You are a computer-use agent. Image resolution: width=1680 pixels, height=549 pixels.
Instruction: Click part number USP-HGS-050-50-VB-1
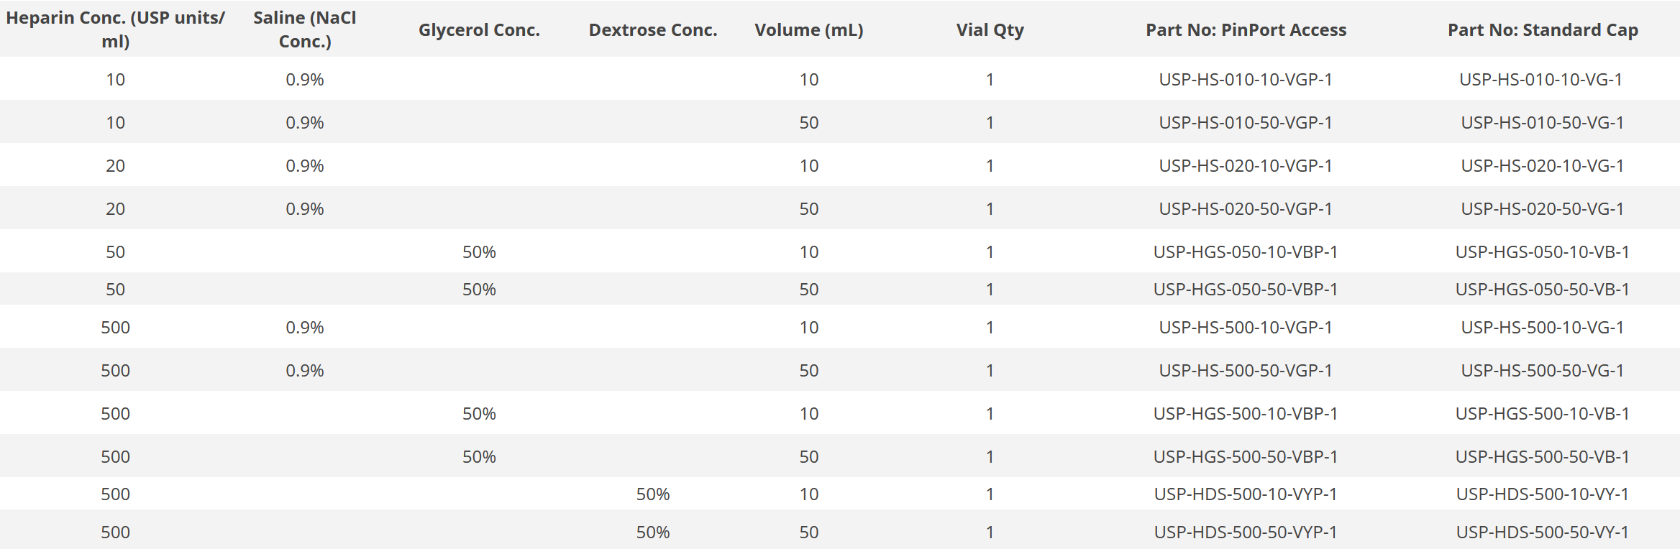point(1543,290)
